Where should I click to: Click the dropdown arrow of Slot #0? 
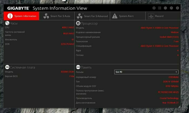pyautogui.click(x=176, y=72)
